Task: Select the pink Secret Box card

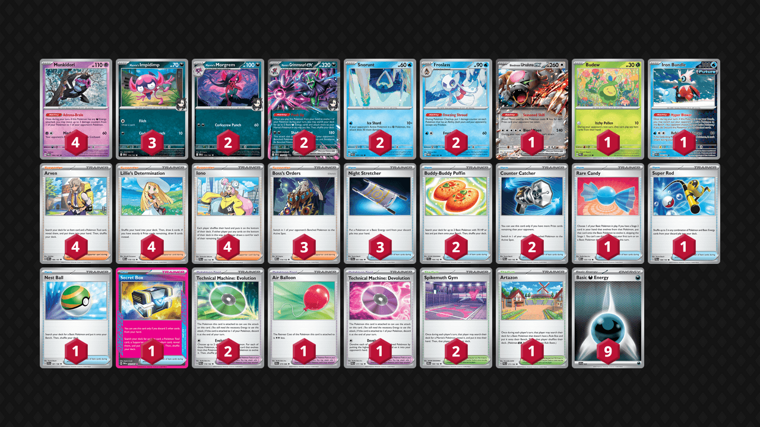Action: pyautogui.click(x=152, y=318)
